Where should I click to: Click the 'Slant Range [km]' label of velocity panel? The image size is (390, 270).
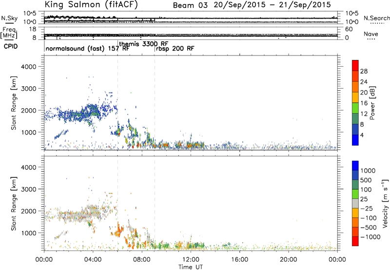click(14, 204)
